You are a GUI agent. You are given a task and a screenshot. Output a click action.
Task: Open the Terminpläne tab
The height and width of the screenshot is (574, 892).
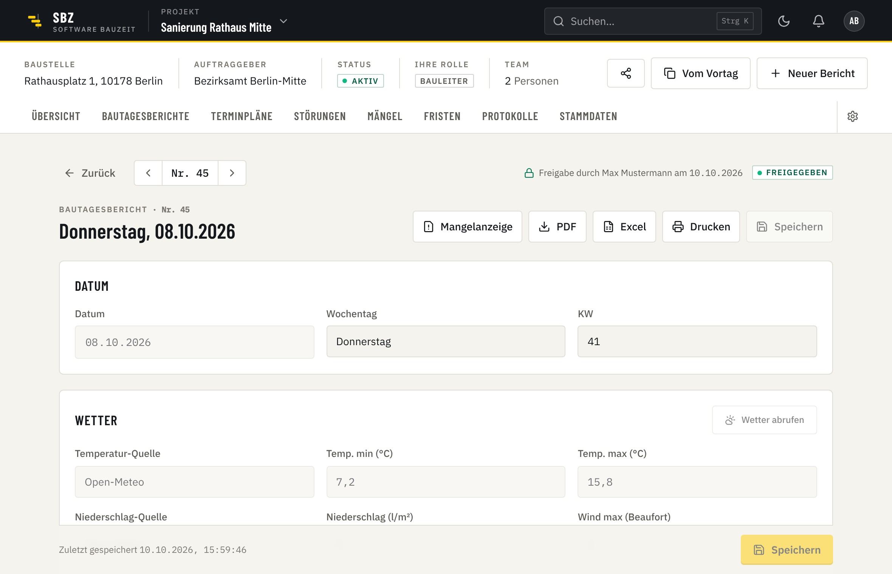point(242,116)
